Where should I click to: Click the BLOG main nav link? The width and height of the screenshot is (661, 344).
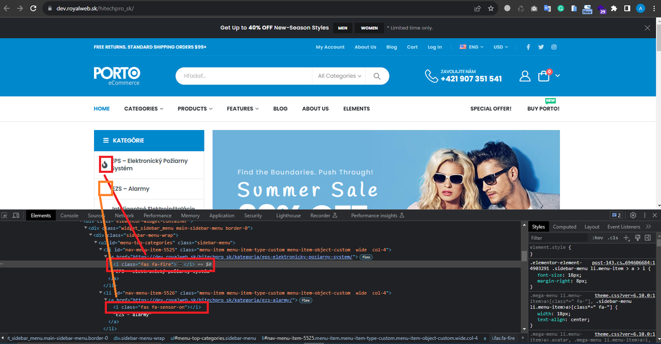(x=280, y=109)
